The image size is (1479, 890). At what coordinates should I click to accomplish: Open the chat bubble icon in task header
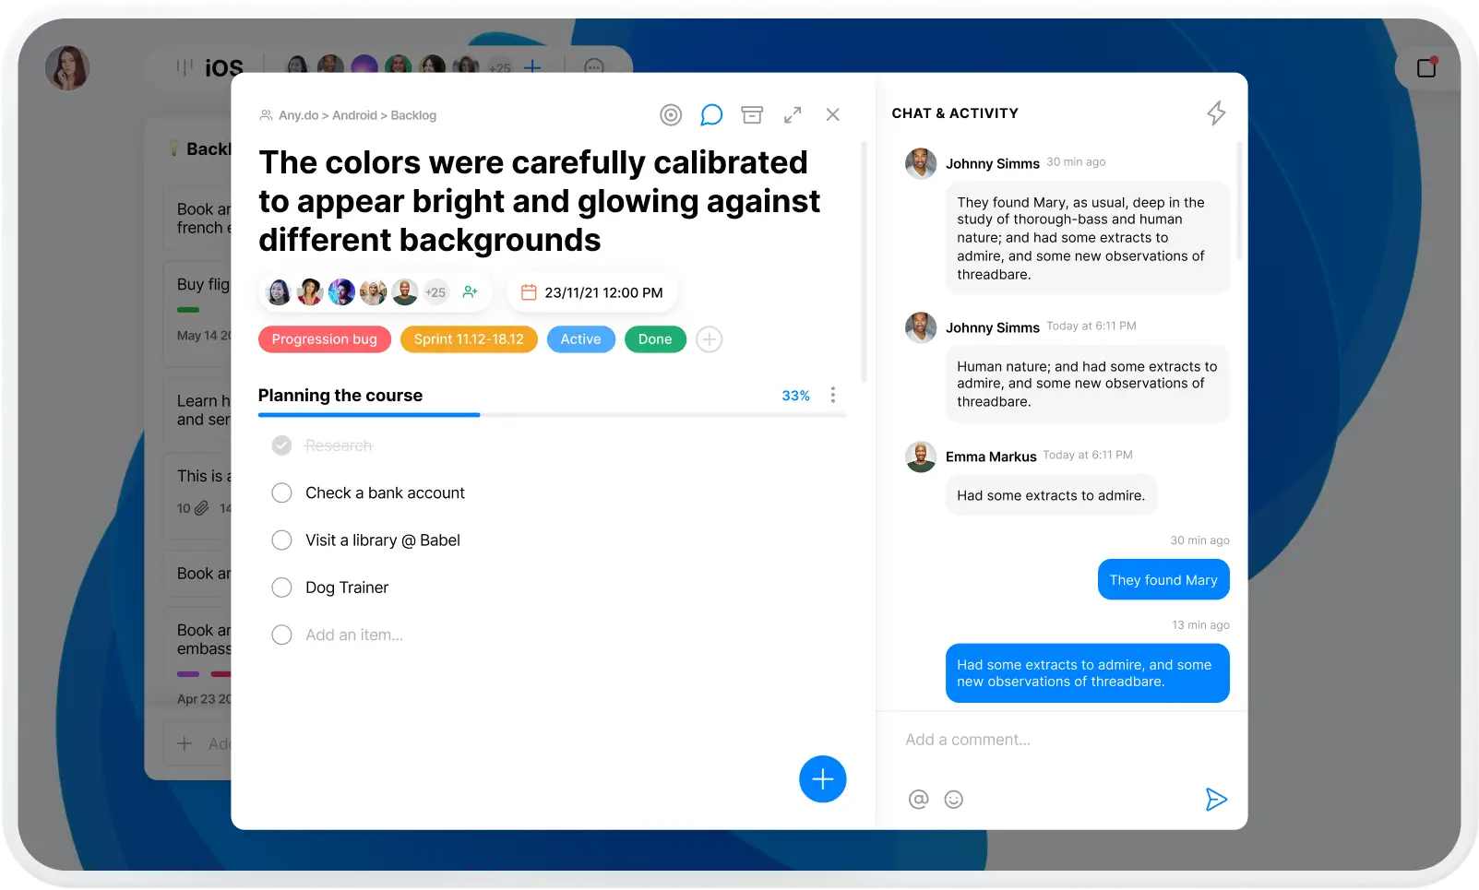coord(711,115)
